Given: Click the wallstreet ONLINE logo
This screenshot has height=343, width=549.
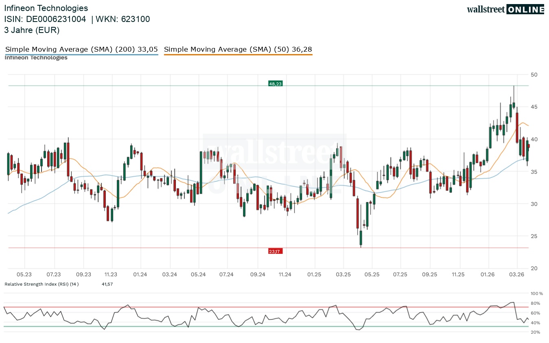Looking at the screenshot, I should point(505,9).
